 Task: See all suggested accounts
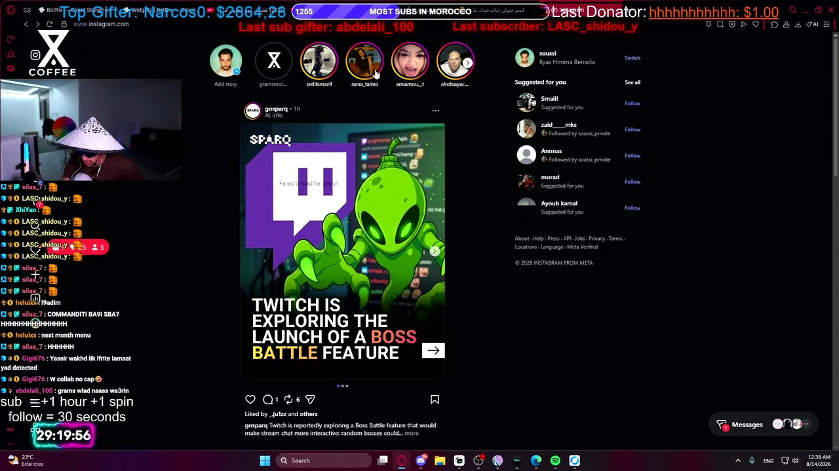(633, 82)
